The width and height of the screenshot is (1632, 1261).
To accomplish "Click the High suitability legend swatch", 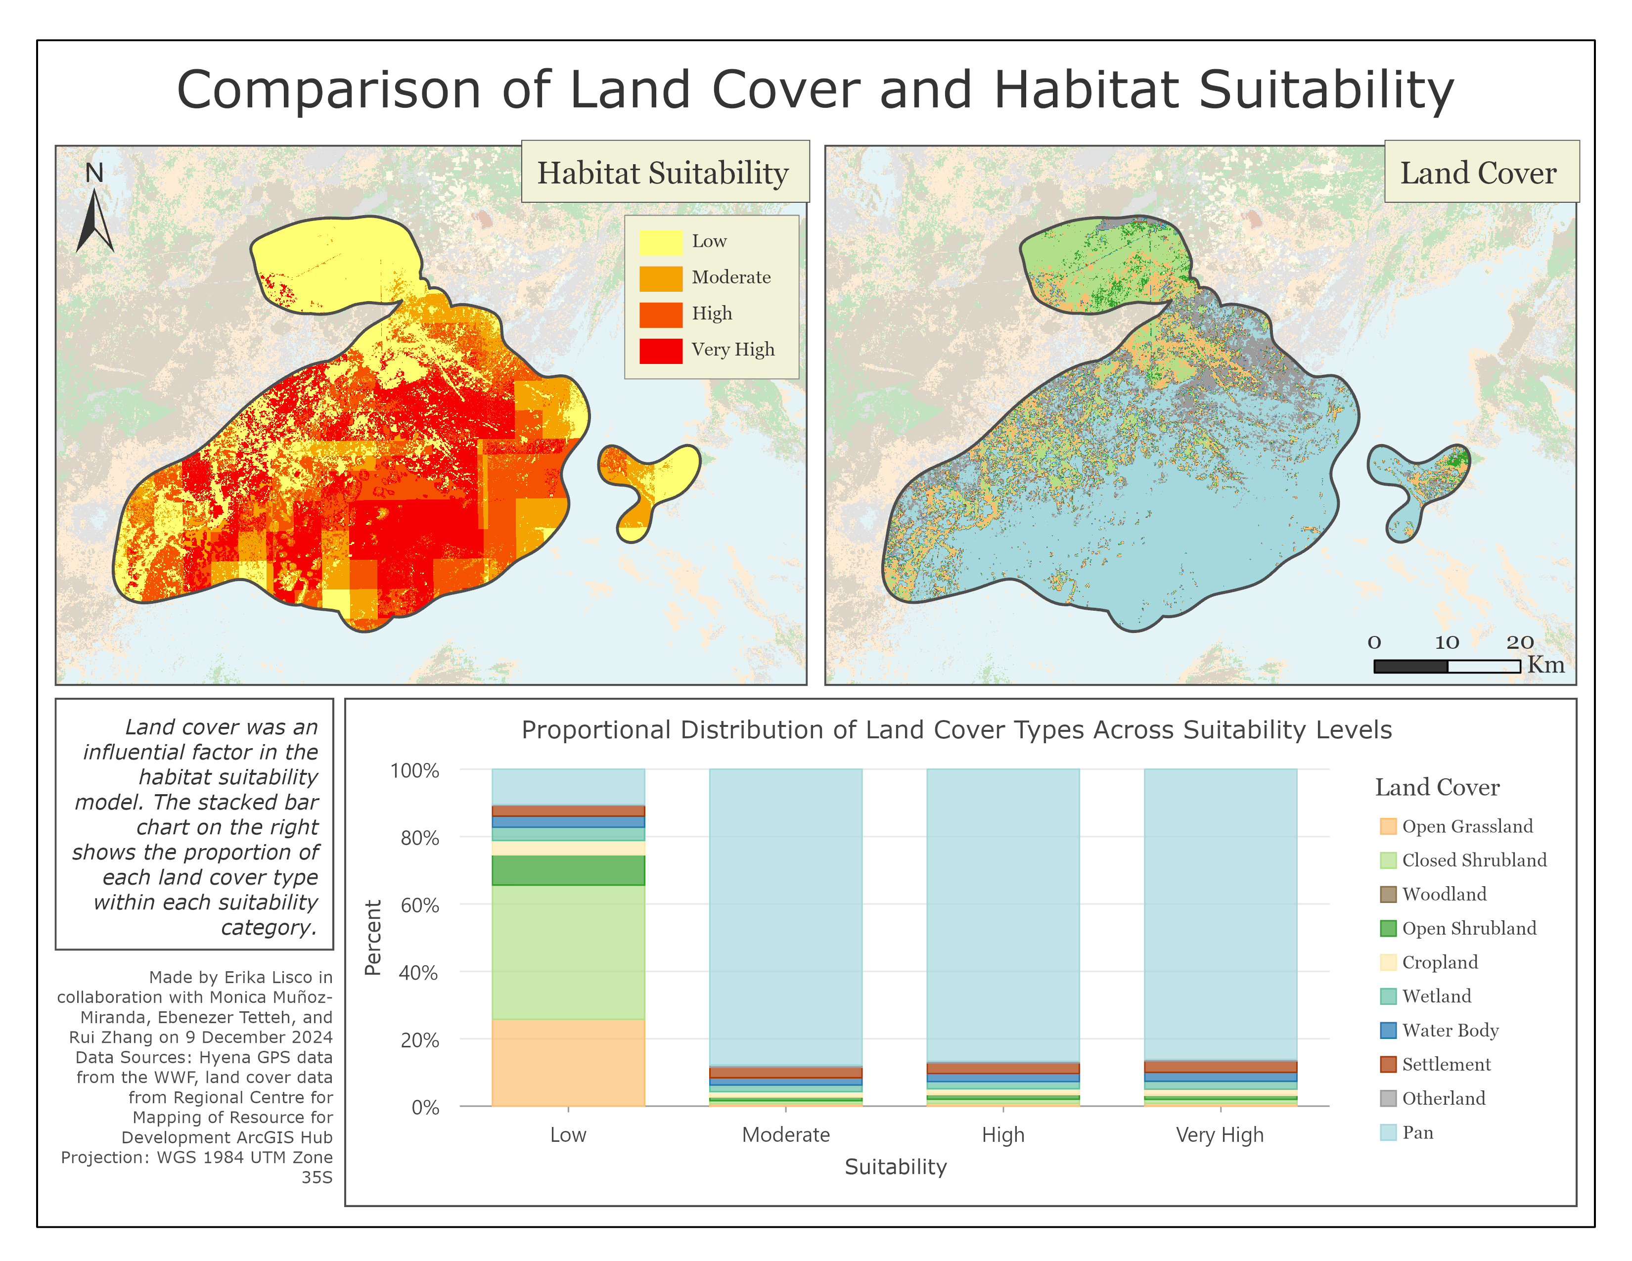I will coord(661,315).
